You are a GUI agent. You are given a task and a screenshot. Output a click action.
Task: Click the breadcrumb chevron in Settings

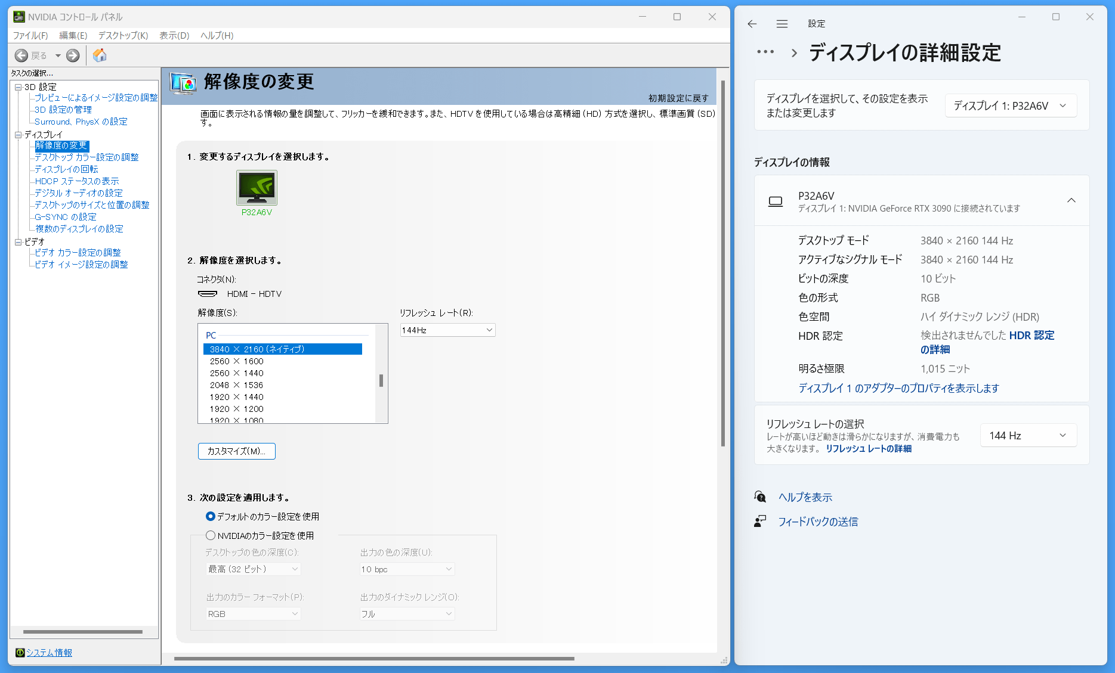click(x=794, y=52)
